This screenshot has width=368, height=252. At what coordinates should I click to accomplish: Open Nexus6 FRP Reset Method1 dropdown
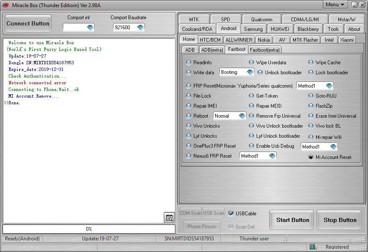272,156
